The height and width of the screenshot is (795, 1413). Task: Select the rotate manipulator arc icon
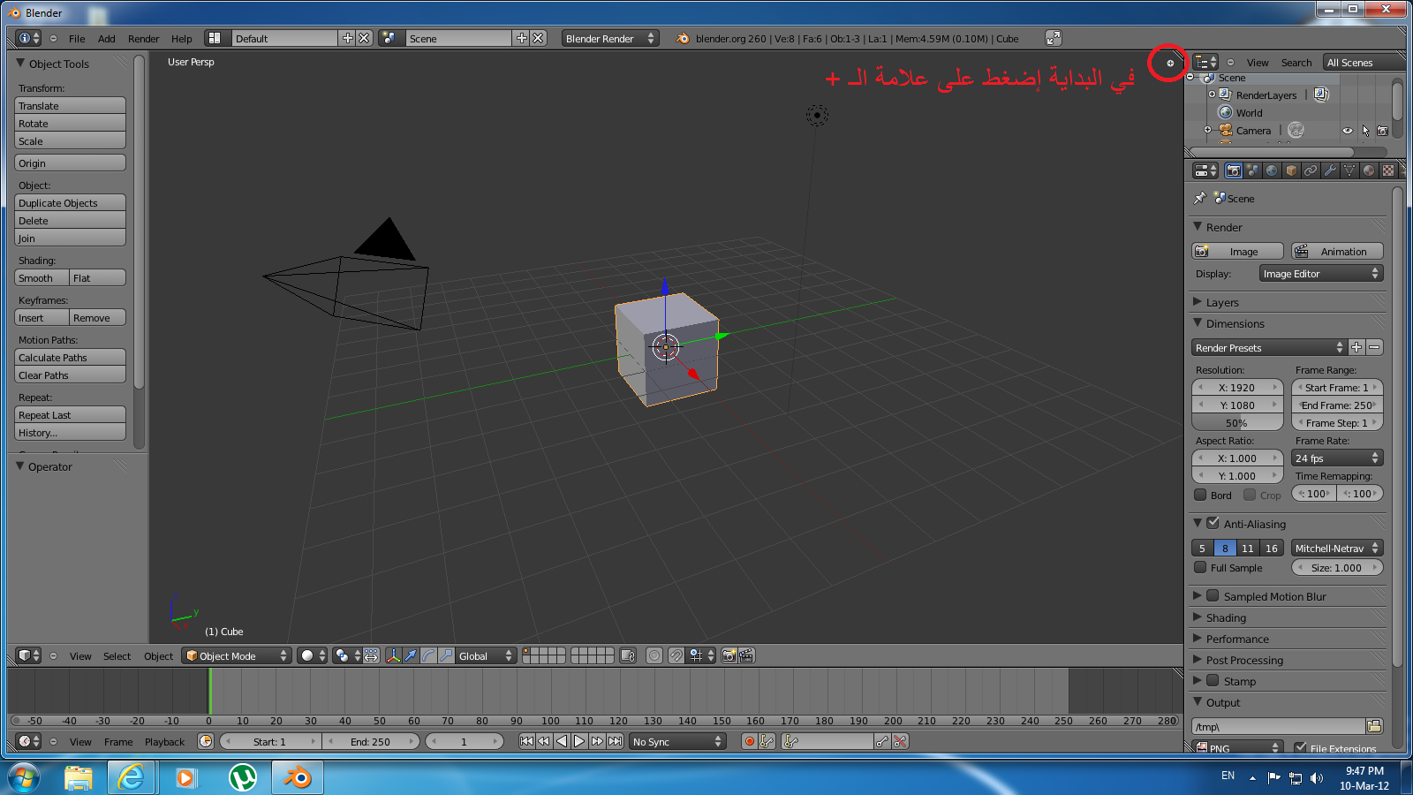[x=428, y=655]
